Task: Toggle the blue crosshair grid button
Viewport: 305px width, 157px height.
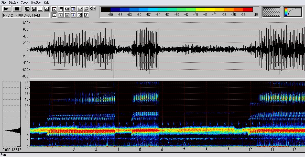Action: (x=73, y=15)
